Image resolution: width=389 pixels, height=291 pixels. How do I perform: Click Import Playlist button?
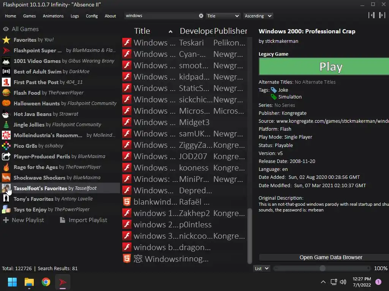[x=84, y=220]
